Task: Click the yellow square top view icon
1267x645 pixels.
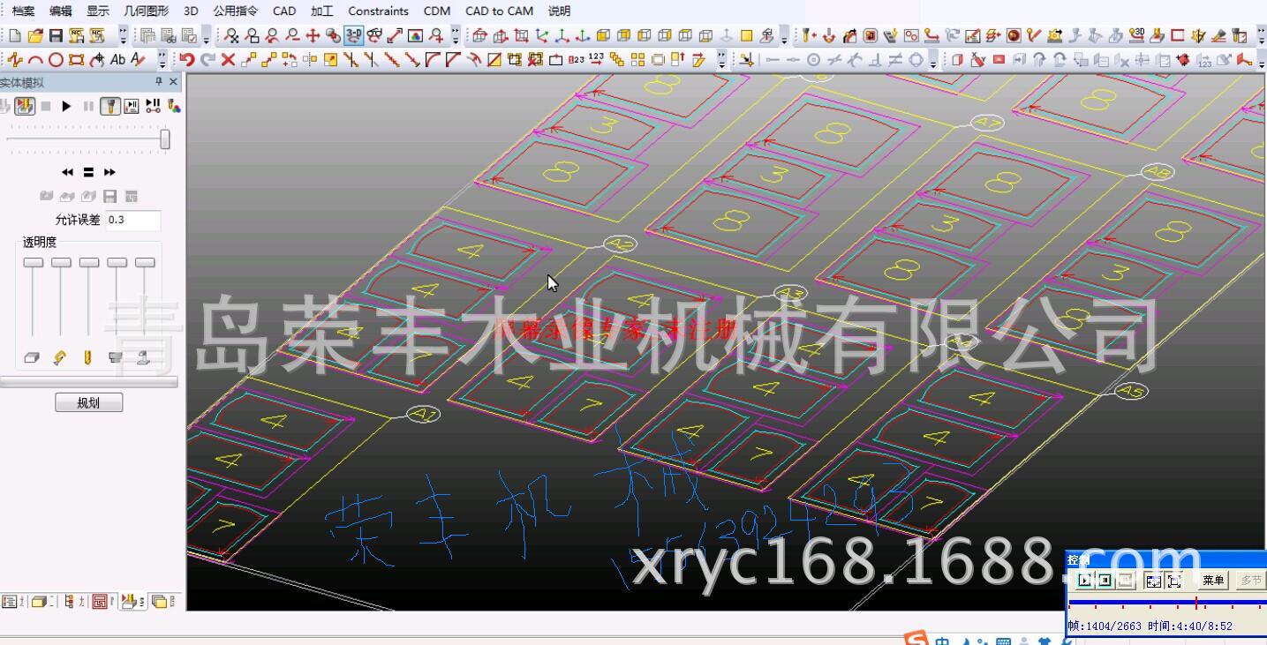Action: click(x=746, y=36)
